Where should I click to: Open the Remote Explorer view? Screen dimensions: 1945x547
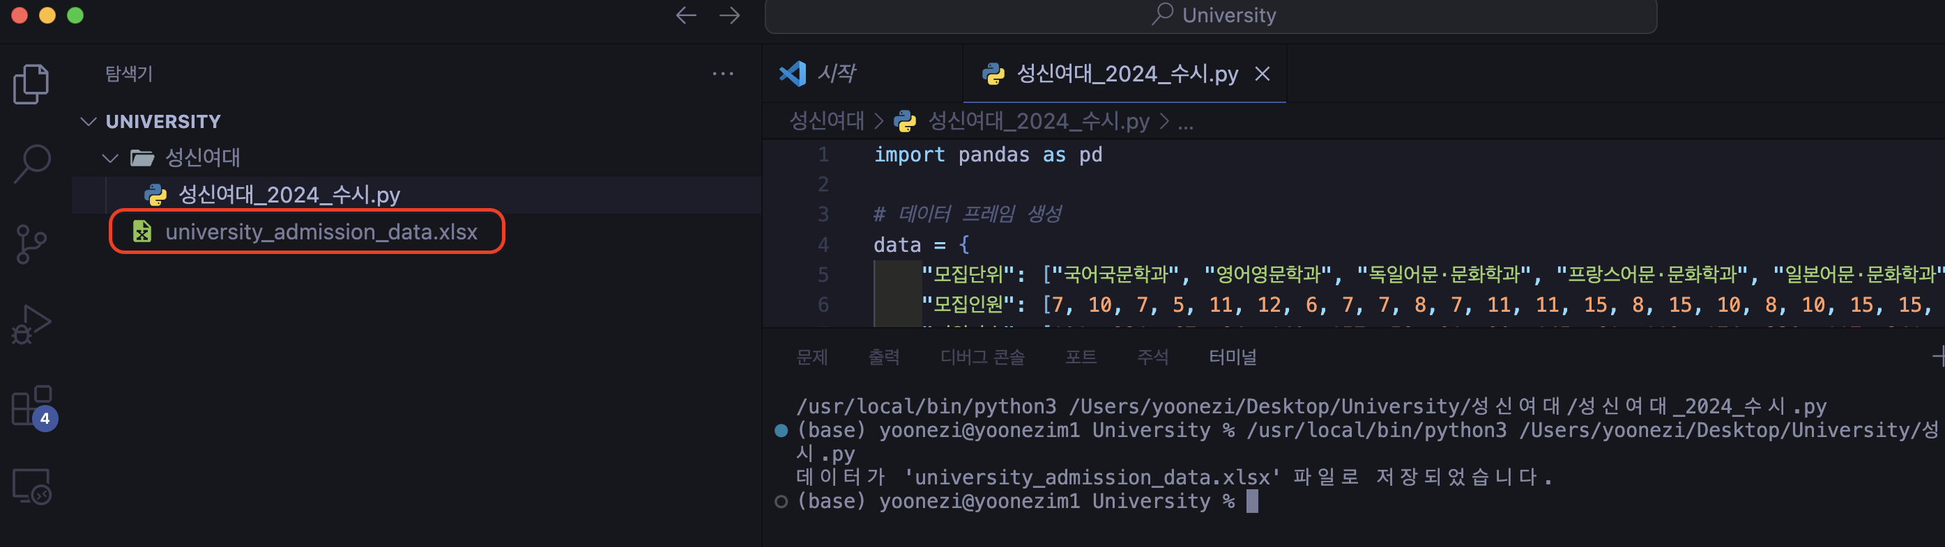(x=31, y=486)
